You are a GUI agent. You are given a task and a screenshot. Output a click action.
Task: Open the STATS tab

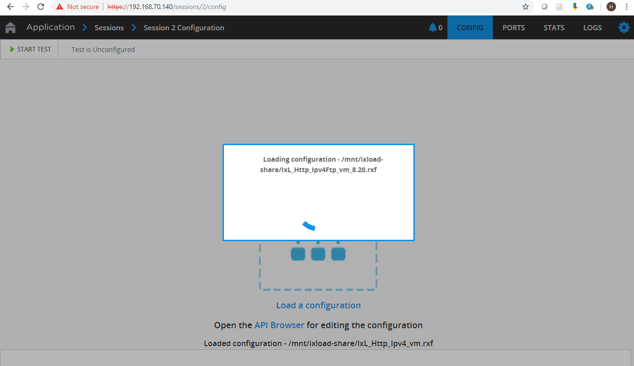(x=554, y=27)
